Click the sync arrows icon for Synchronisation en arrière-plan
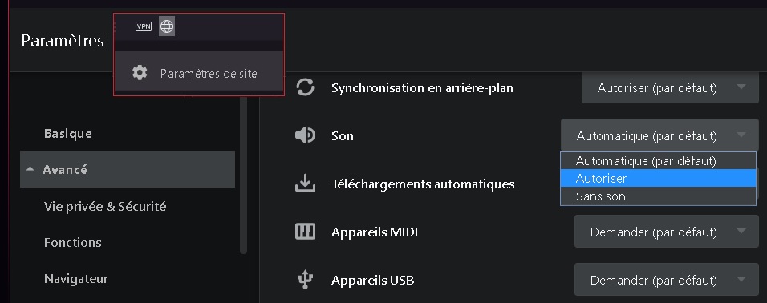This screenshot has height=303, width=767. [x=305, y=88]
